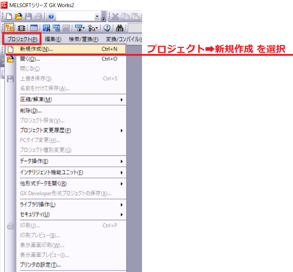Select 開く(O)... menu entry
The image size is (293, 272).
pyautogui.click(x=66, y=59)
